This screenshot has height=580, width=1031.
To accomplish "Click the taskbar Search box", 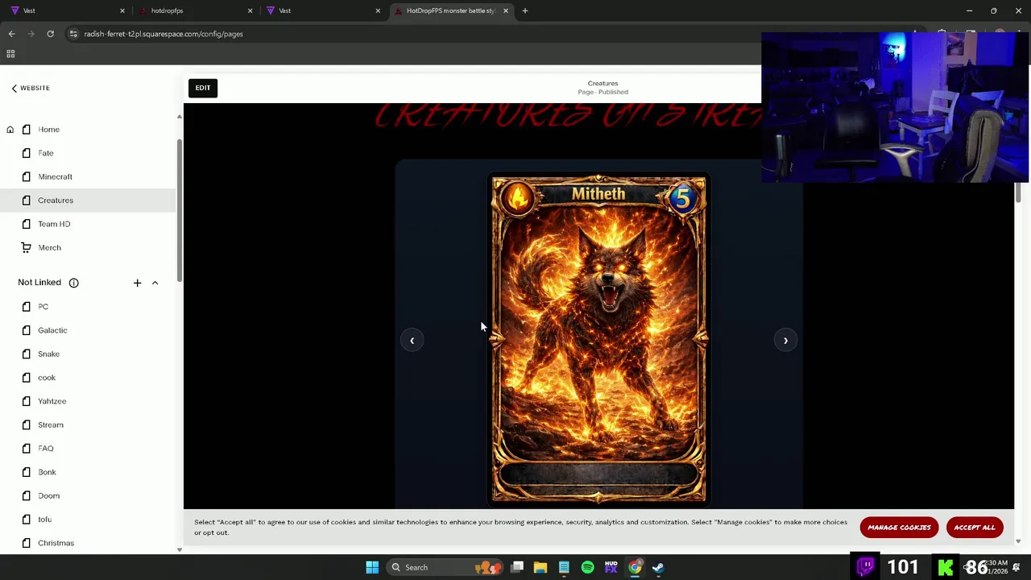I will tap(445, 567).
